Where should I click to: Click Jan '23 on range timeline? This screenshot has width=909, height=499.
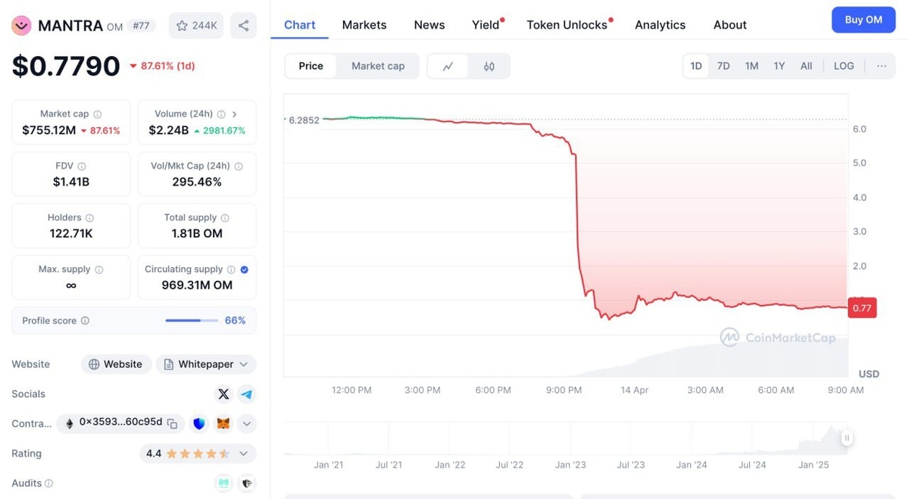point(570,465)
